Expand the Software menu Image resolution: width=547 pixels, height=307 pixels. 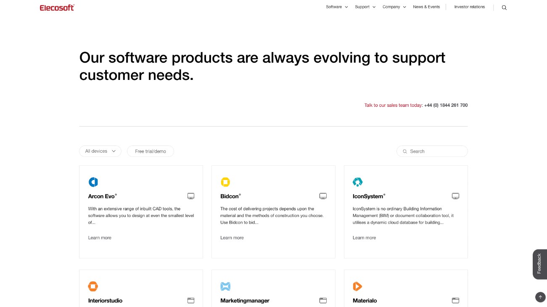[337, 7]
